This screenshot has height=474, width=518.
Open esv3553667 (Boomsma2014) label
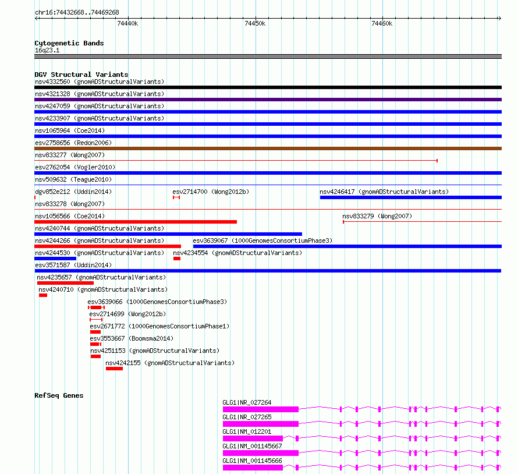(132, 338)
